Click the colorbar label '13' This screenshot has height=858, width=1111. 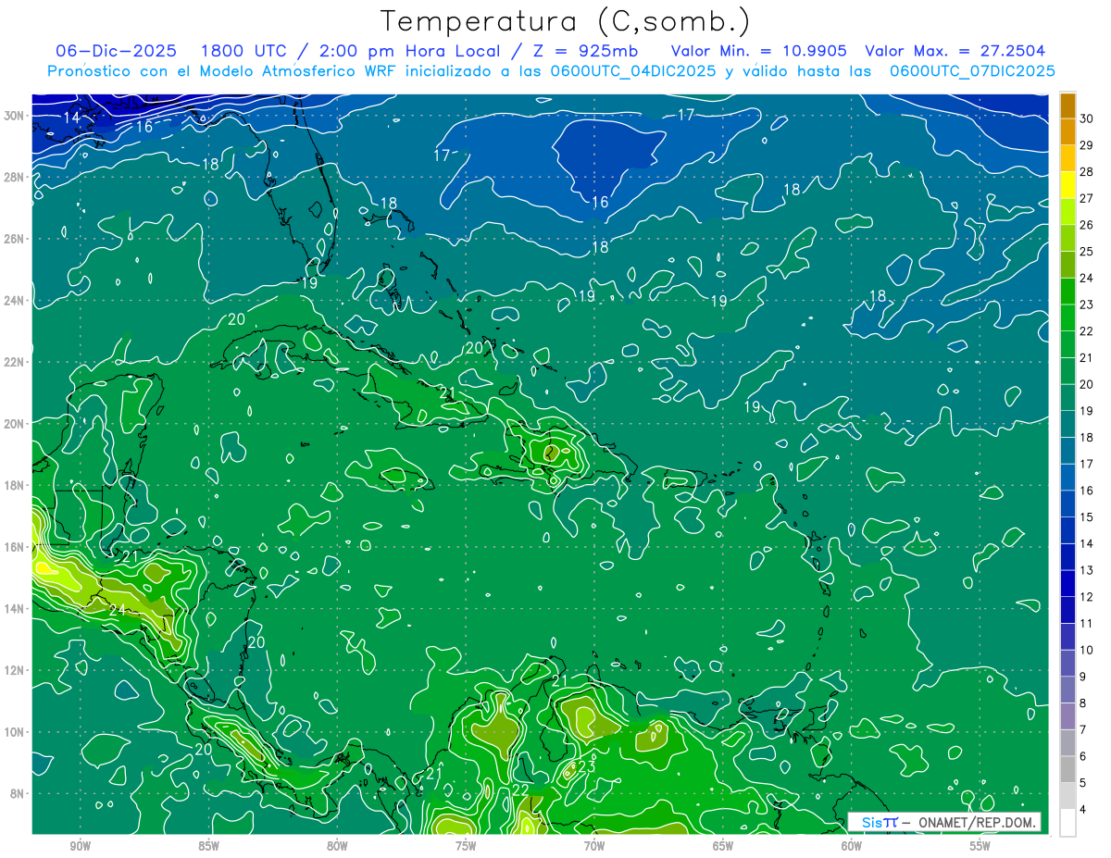coord(1087,570)
